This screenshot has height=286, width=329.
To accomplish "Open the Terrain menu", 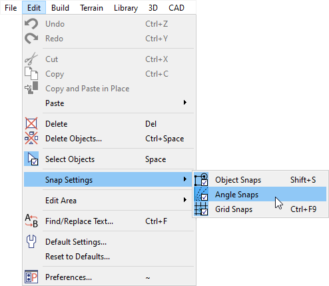I will click(x=91, y=8).
